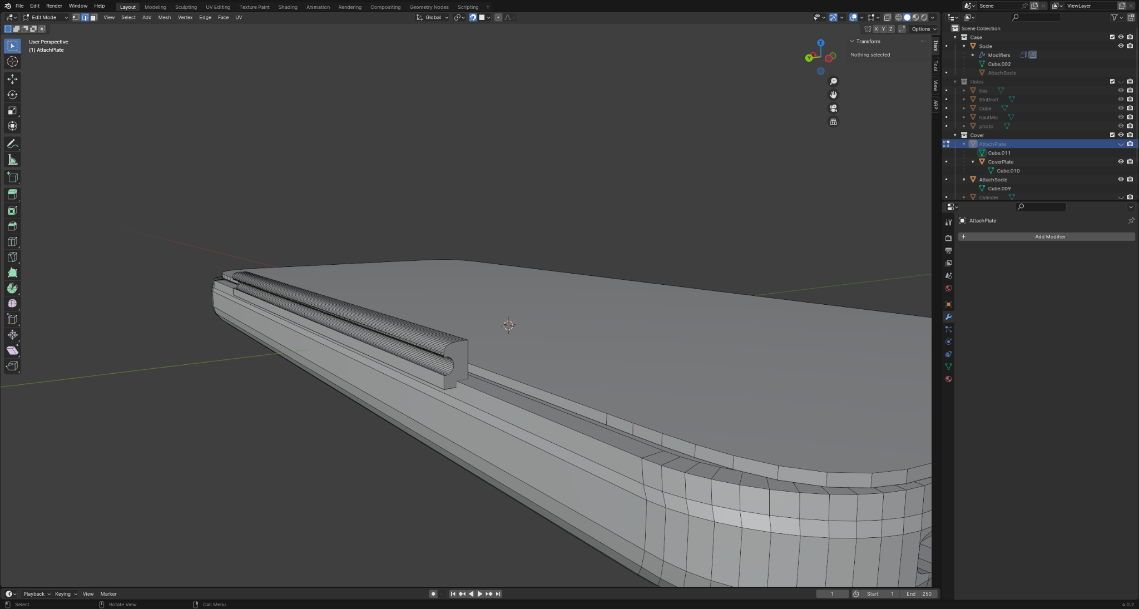Select the Move tool in toolbar
The image size is (1139, 609).
(x=12, y=79)
